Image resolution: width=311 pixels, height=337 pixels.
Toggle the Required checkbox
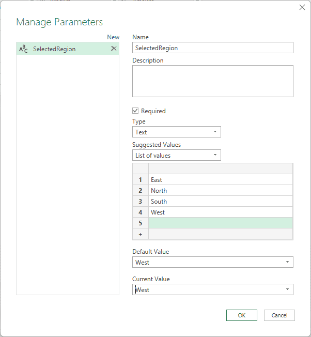pos(135,111)
